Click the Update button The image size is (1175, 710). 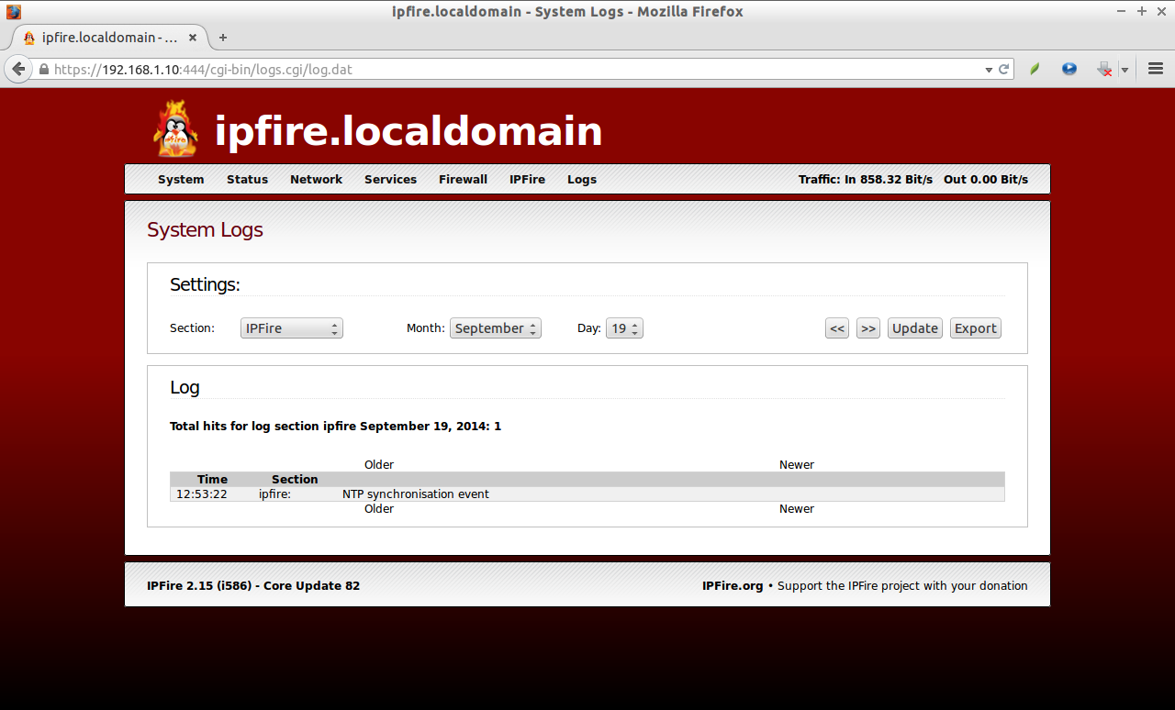(x=915, y=328)
